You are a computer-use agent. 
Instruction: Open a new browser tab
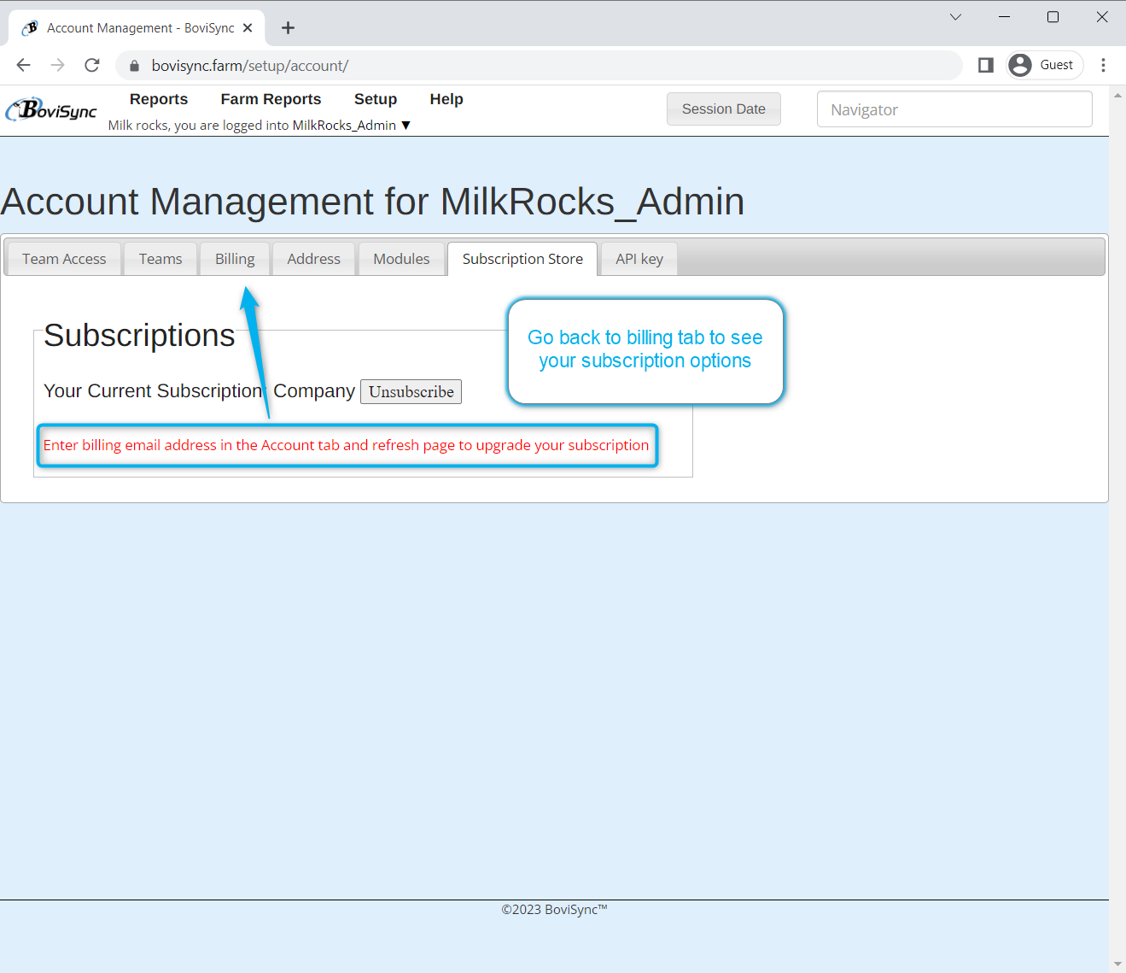pyautogui.click(x=288, y=28)
